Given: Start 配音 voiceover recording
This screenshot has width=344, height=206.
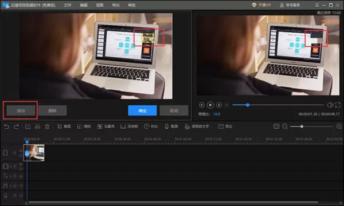Looking at the screenshot, I should [171, 126].
